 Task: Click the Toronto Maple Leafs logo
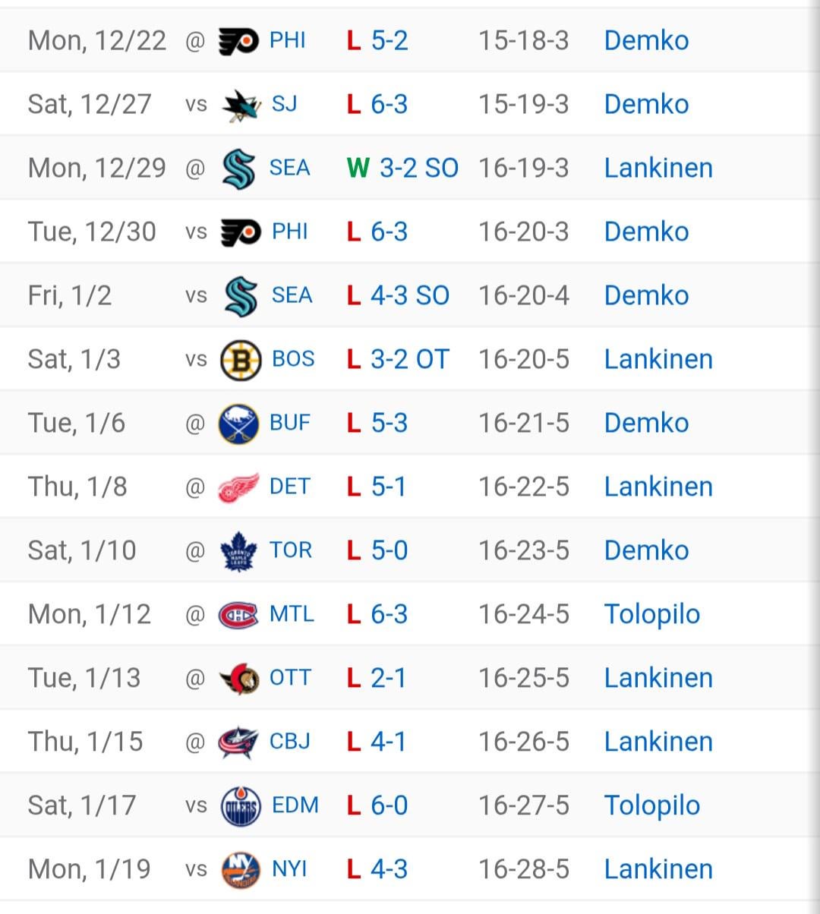[x=238, y=551]
